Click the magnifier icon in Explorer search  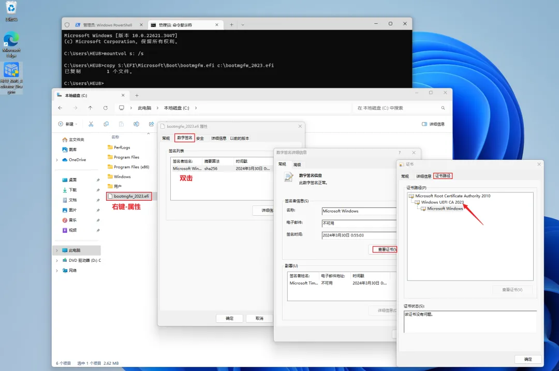click(443, 108)
